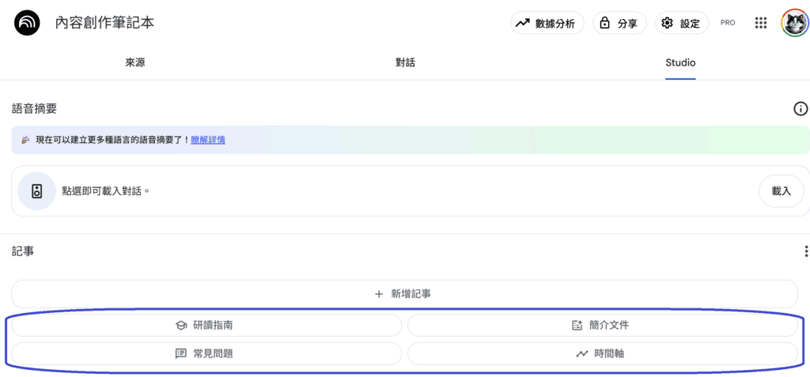Click 新增記事 to add a note
The height and width of the screenshot is (377, 810).
point(404,294)
